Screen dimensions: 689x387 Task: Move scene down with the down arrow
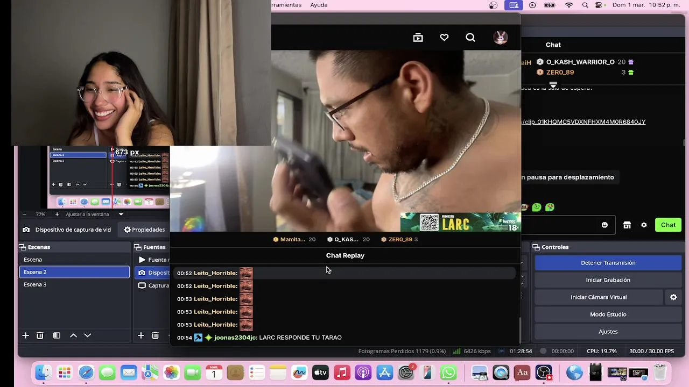87,335
